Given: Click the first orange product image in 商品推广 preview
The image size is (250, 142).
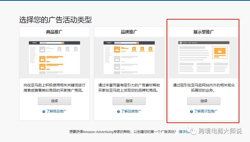Looking at the screenshot, I should pos(43,59).
